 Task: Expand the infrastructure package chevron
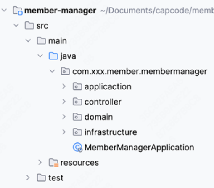(x=64, y=132)
